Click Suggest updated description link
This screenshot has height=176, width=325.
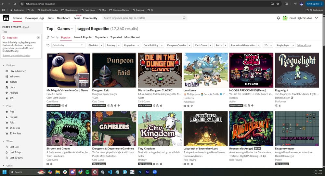pyautogui.click(x=16, y=56)
